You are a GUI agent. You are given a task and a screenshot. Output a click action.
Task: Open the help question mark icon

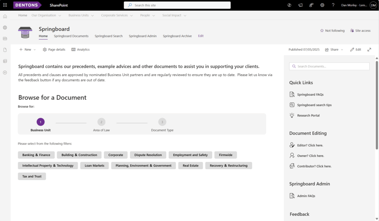pyautogui.click(x=333, y=5)
